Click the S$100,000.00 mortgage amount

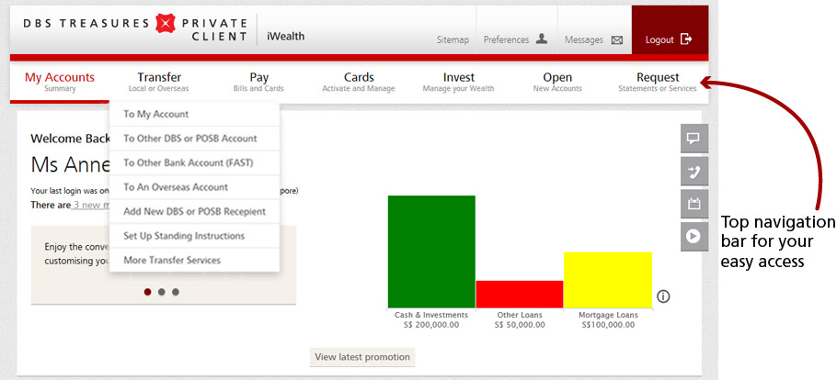609,325
